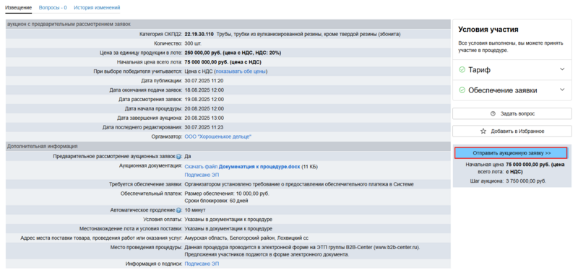
Task: Click green checkmark icon next to Обеспечение заявки
Action: 462,90
